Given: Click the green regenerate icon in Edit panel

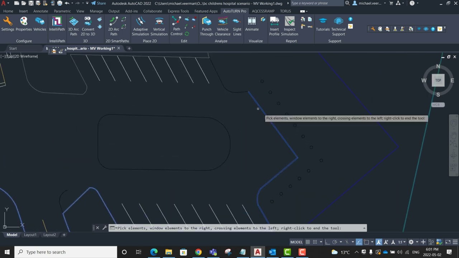Looking at the screenshot, I should pos(187,34).
